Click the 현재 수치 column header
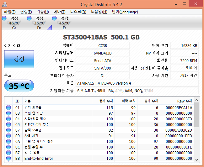Screen dimensions: 204x167 tap(104, 101)
